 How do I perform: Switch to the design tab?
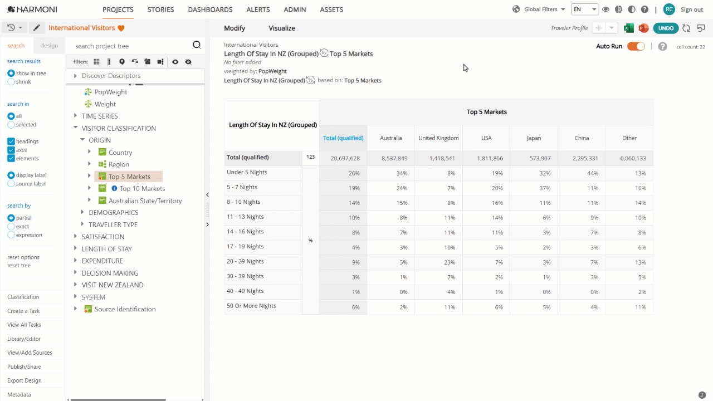(x=49, y=46)
